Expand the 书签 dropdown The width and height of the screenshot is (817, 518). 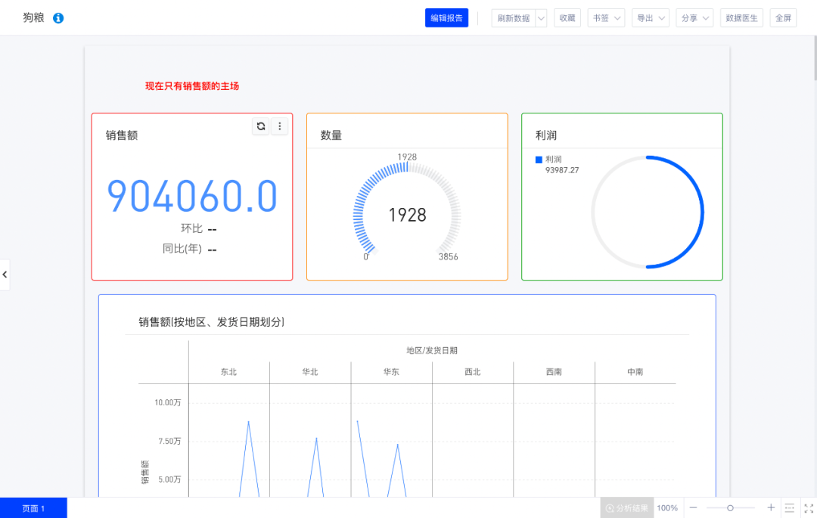(607, 18)
